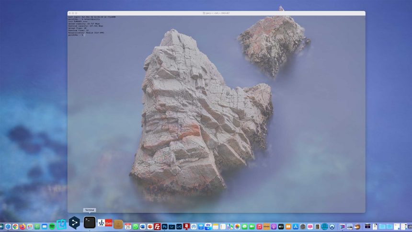The image size is (412, 232).
Task: Open the Calendar app in dock
Action: point(128,226)
